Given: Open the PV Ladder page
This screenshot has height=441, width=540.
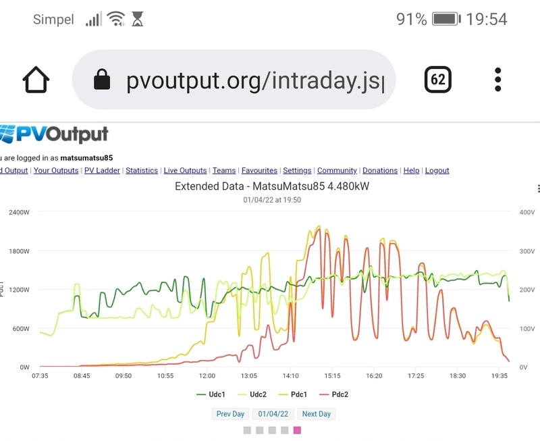Looking at the screenshot, I should click(102, 171).
